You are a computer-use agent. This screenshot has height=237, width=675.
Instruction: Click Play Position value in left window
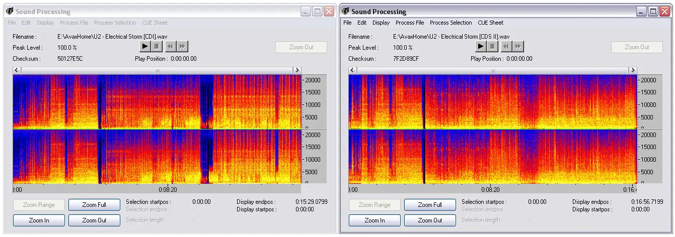tap(184, 59)
